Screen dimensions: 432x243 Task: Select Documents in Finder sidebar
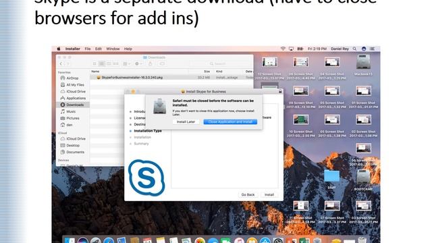pos(75,152)
